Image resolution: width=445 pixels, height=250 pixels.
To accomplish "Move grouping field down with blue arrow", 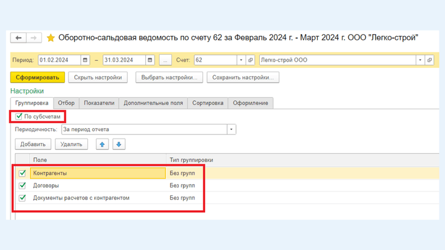I will point(119,144).
